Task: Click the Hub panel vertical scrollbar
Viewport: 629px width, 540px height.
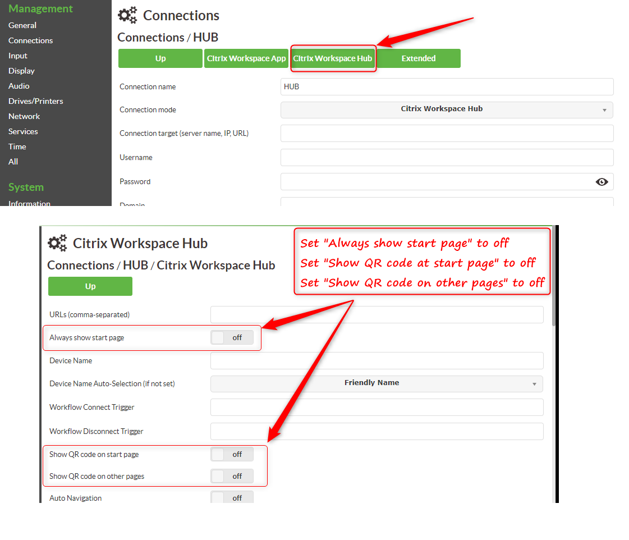Action: coord(554,277)
